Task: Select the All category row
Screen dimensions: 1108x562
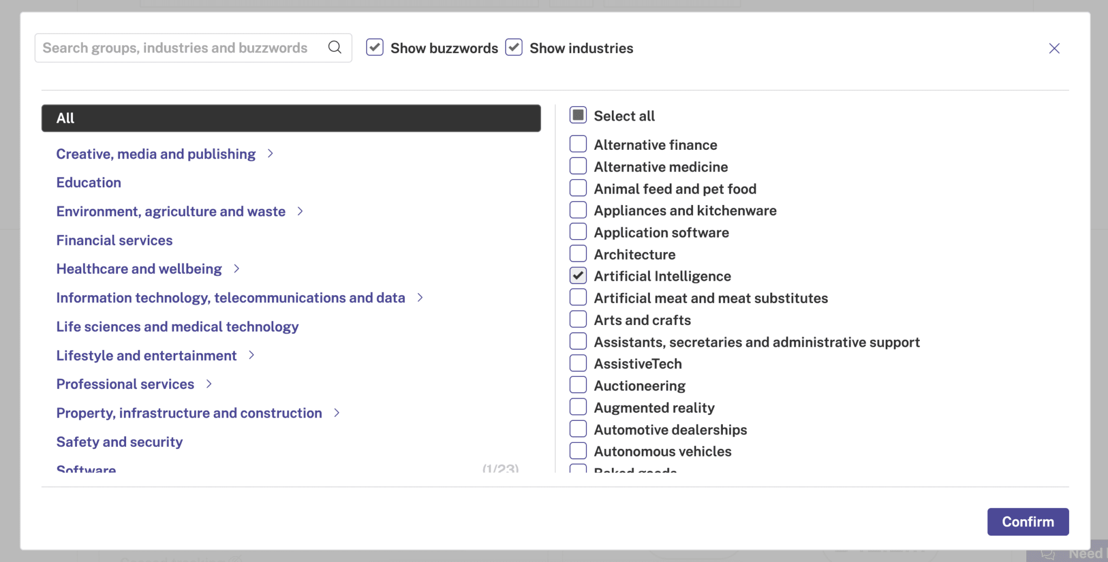Action: [x=291, y=118]
